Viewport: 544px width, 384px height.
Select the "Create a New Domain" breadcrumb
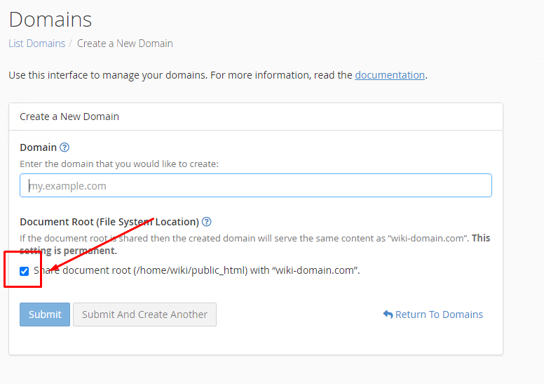pos(125,44)
